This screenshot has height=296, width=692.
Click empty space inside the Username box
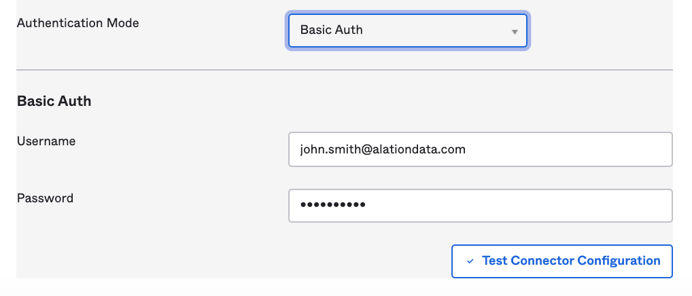570,149
